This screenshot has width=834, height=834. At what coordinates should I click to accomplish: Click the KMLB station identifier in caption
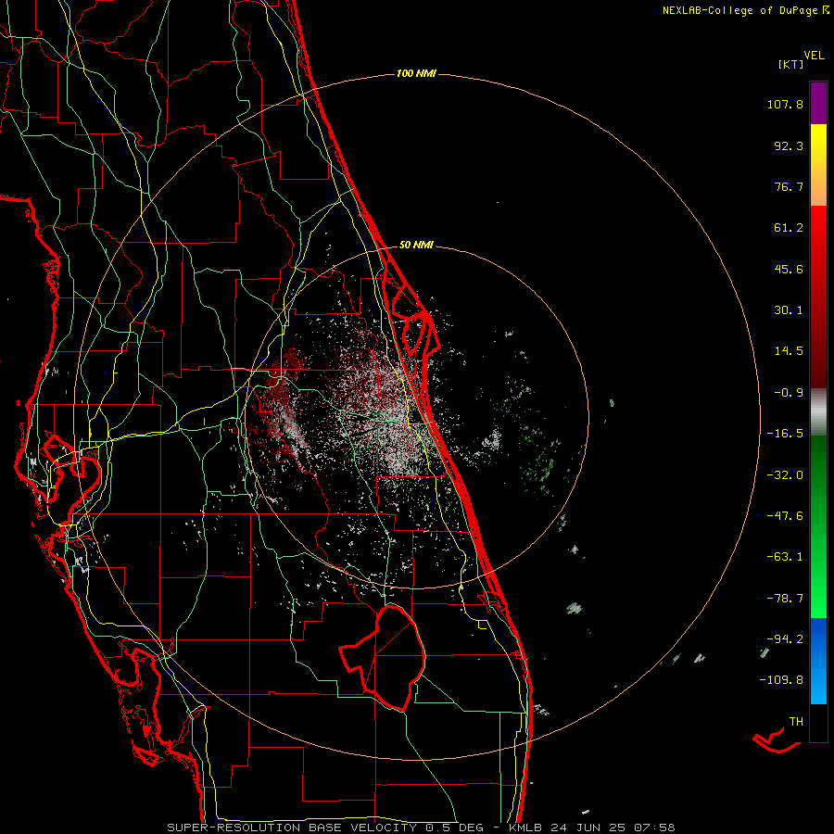coord(524,828)
